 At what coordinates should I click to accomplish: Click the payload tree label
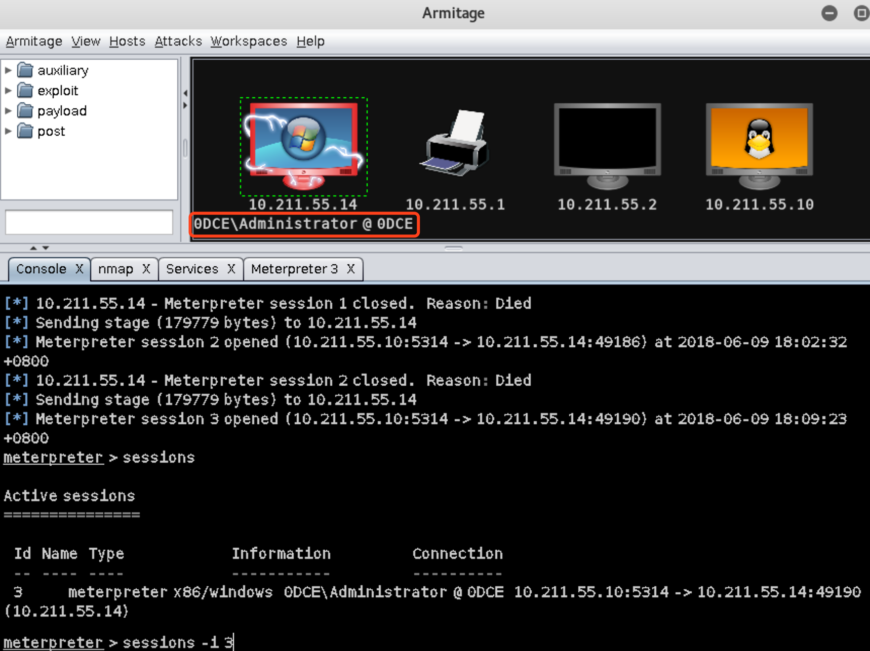[62, 110]
